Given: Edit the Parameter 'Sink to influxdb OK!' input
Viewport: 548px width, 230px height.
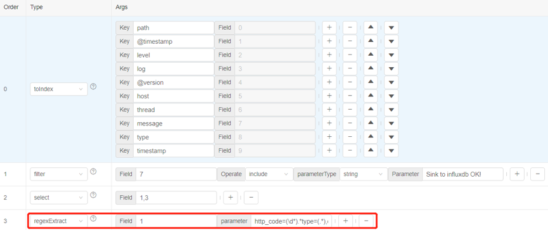Looking at the screenshot, I should point(462,174).
